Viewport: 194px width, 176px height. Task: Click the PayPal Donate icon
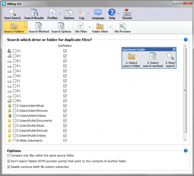127,12
